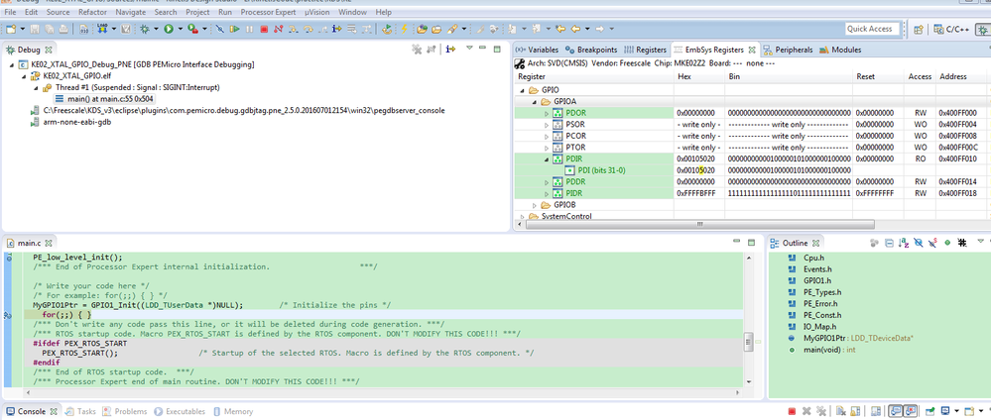This screenshot has height=420, width=991.
Task: Switch to the Memory tab
Action: pos(232,411)
